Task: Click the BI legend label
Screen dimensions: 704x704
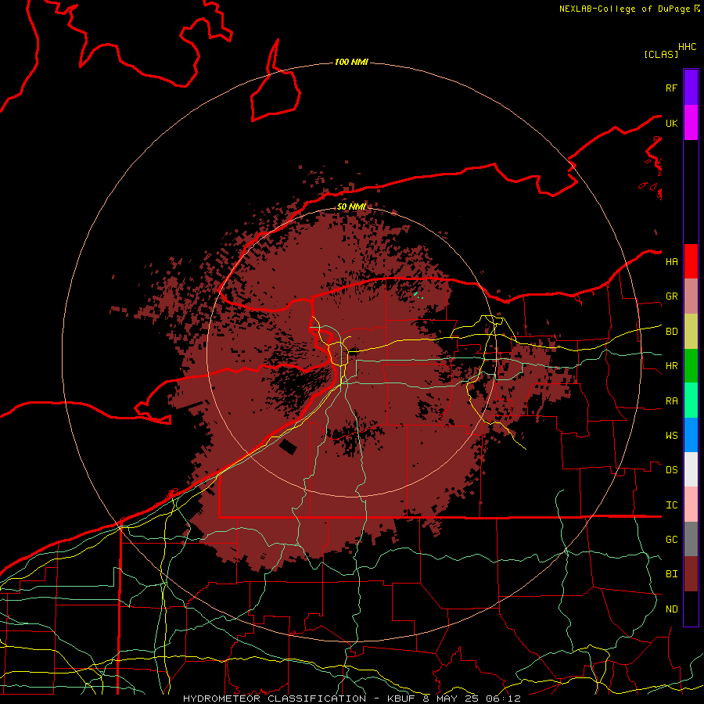Action: [671, 574]
